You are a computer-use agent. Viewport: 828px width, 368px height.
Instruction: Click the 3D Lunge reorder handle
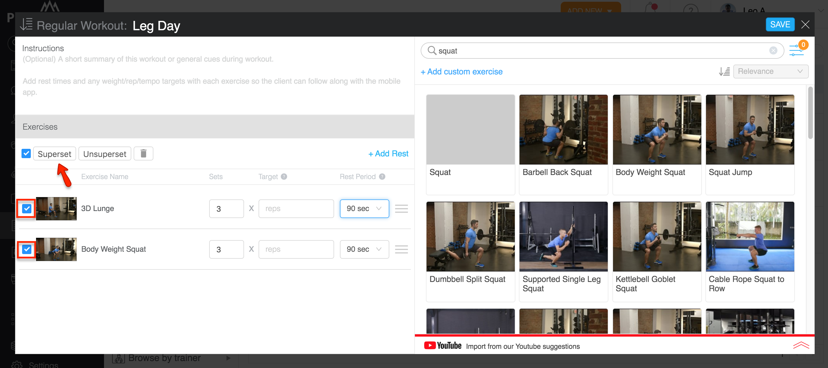pos(401,209)
